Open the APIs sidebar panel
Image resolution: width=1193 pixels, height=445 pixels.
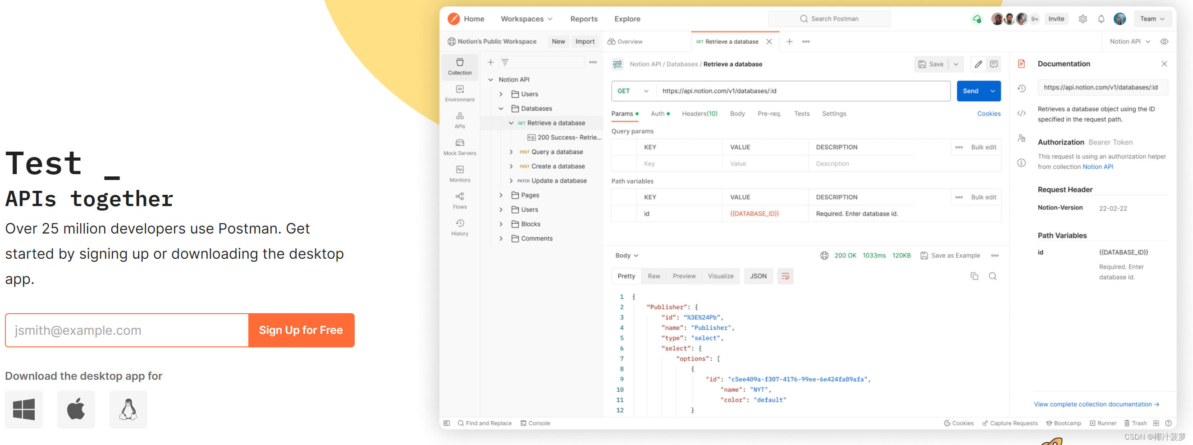(459, 120)
